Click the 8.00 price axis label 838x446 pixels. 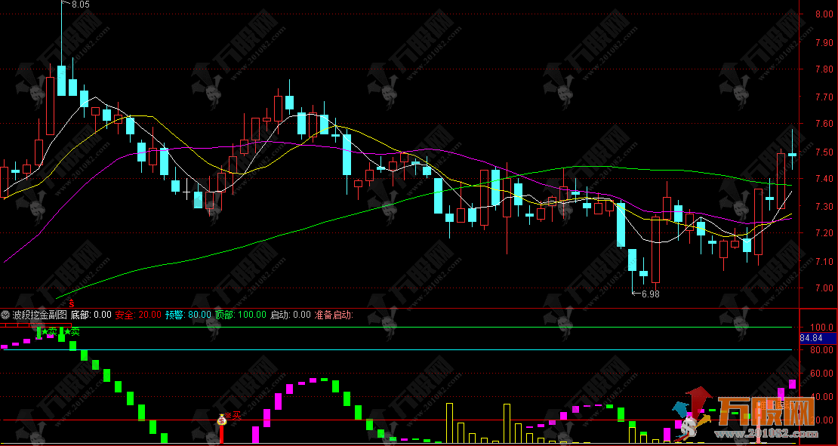click(x=824, y=14)
